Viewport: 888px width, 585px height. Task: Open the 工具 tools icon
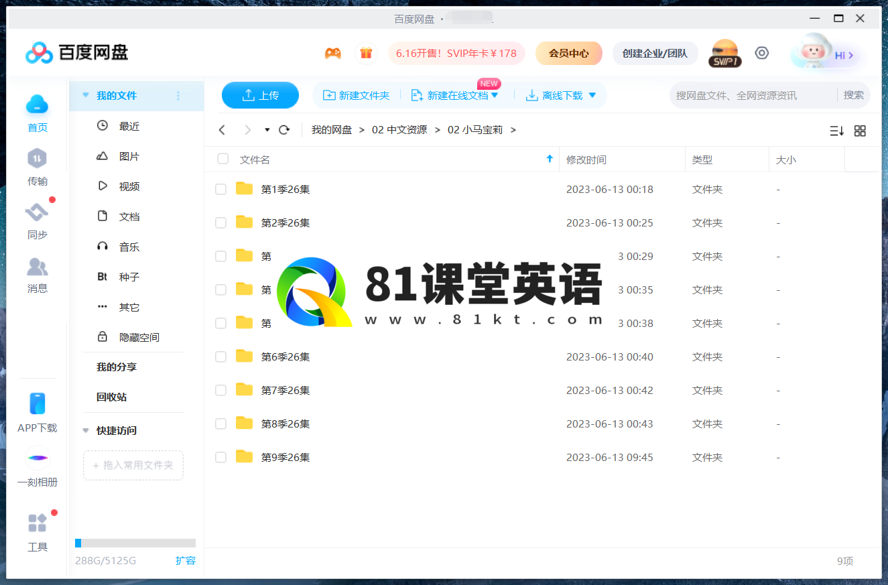pos(38,523)
